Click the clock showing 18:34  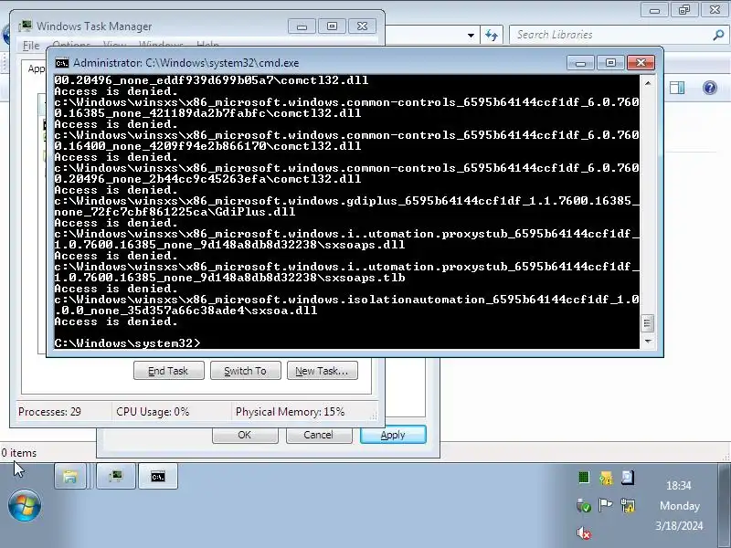click(679, 486)
